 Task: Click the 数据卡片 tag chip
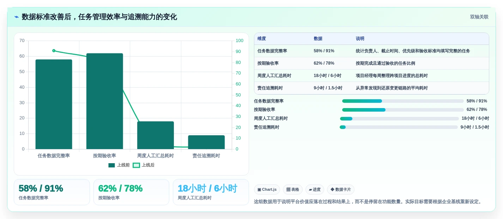pos(341,190)
